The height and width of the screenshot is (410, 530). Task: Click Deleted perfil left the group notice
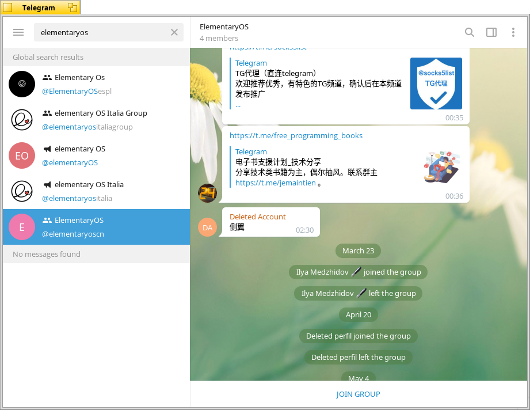pos(359,357)
